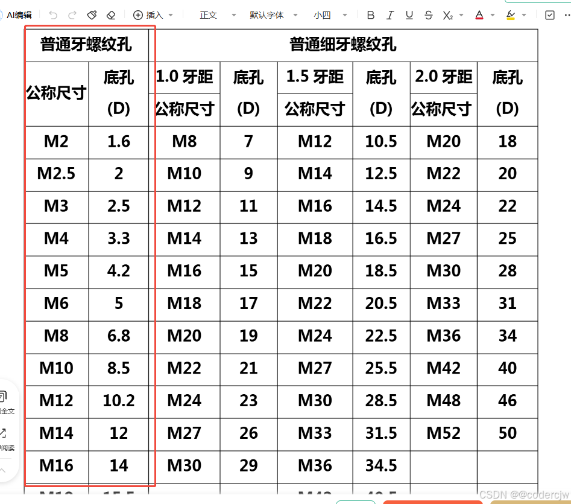Apply the red font color A
The image size is (571, 504).
[479, 15]
